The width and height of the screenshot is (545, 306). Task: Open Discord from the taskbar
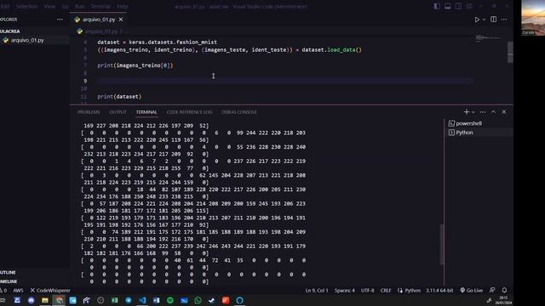[x=31, y=300]
